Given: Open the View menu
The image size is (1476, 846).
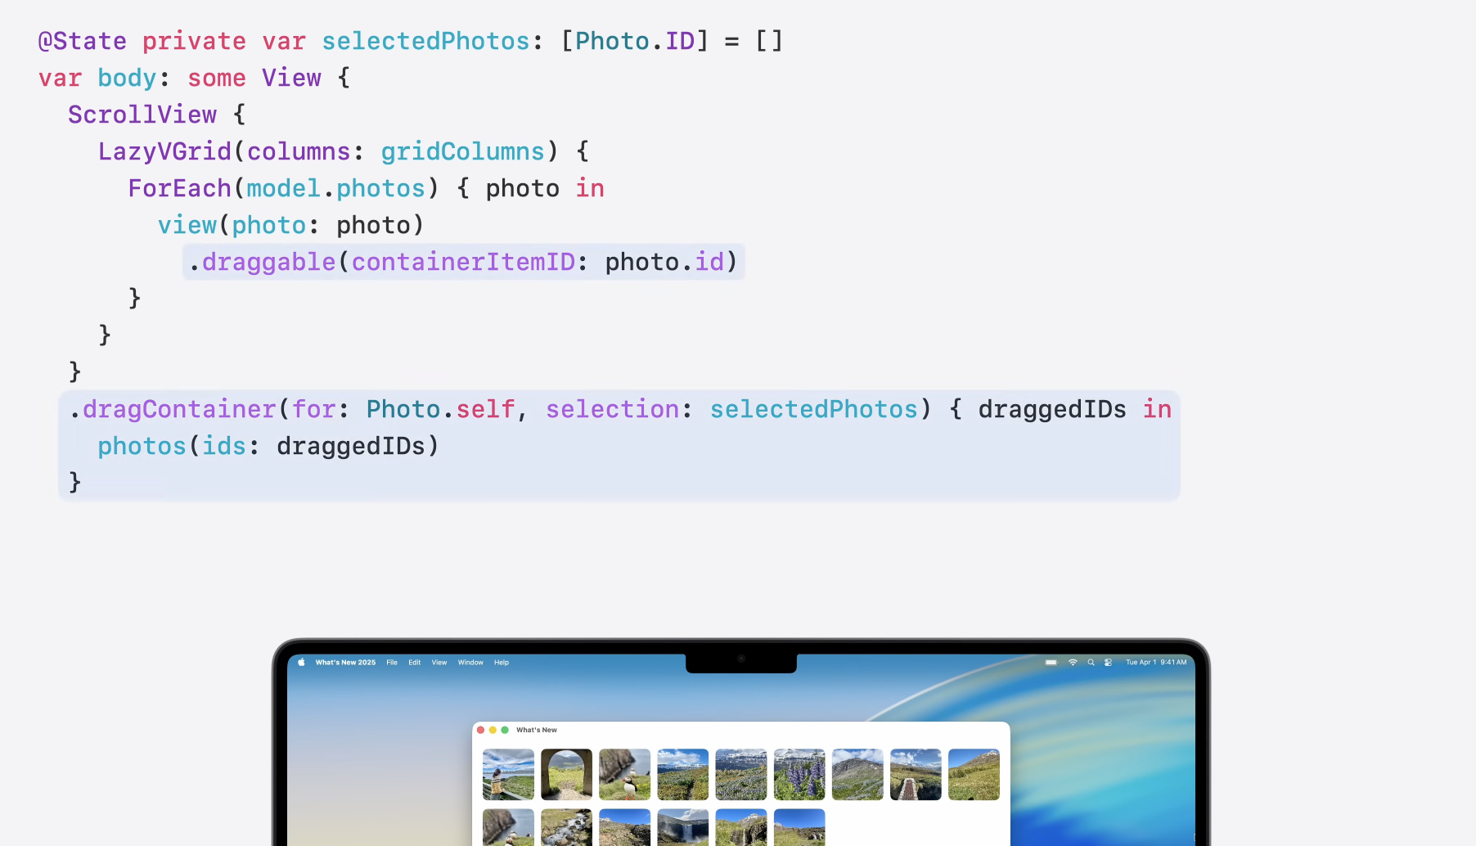Looking at the screenshot, I should (439, 663).
